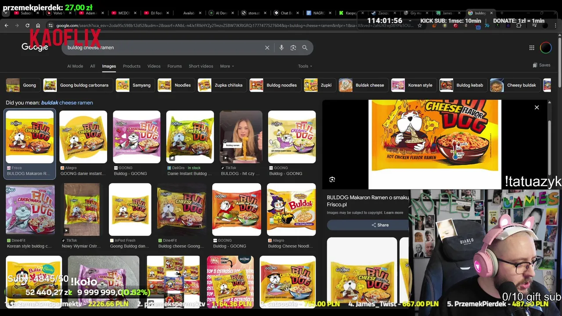The width and height of the screenshot is (562, 316).
Task: Select the Buldog noodles chip
Action: tap(275, 85)
